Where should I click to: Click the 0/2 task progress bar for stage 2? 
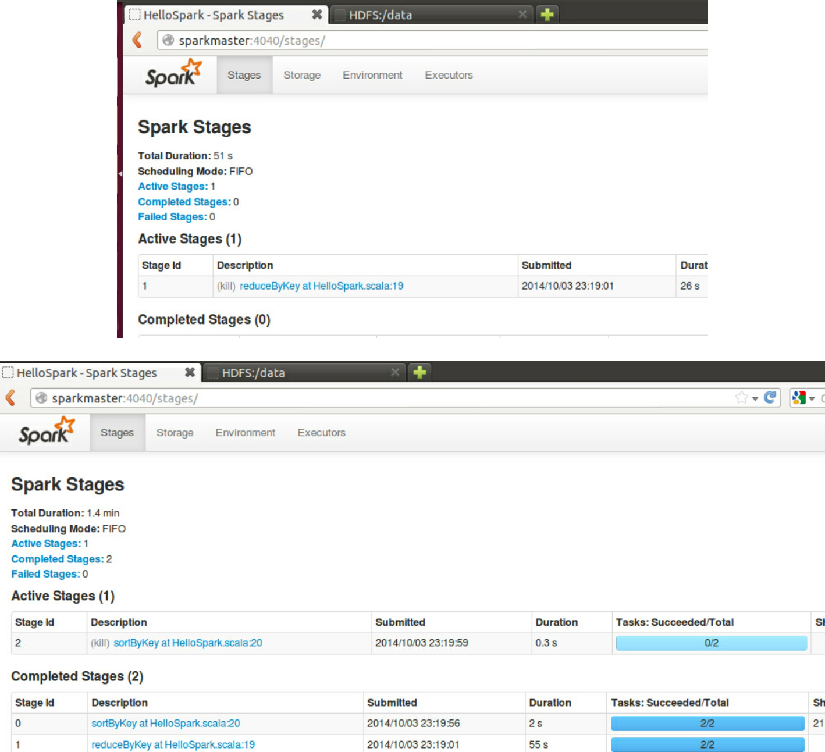tap(712, 643)
